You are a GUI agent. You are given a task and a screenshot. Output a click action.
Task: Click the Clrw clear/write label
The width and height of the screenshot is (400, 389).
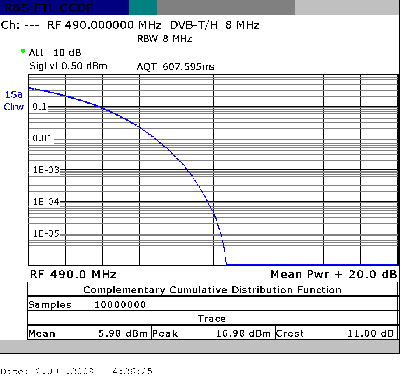tap(14, 107)
